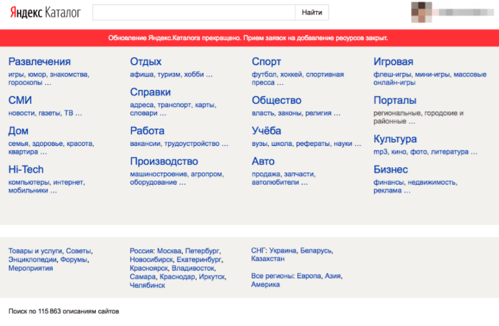
Task: Open the Энциклопедии link
Action: pos(32,260)
